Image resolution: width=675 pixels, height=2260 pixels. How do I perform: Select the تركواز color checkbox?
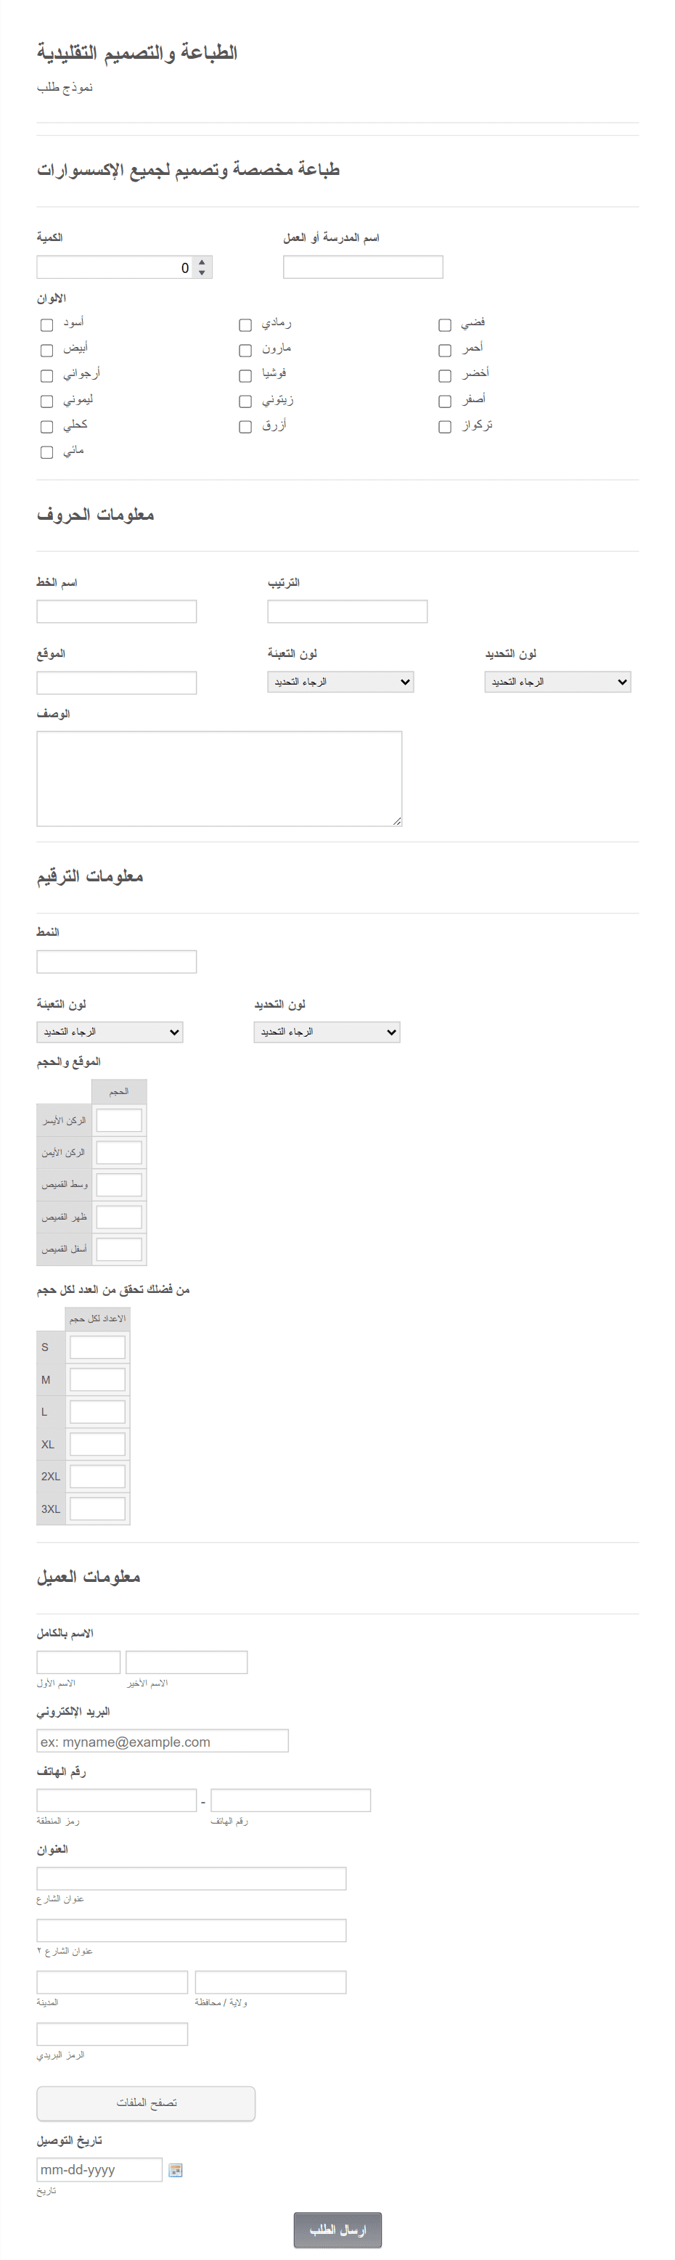click(x=444, y=426)
